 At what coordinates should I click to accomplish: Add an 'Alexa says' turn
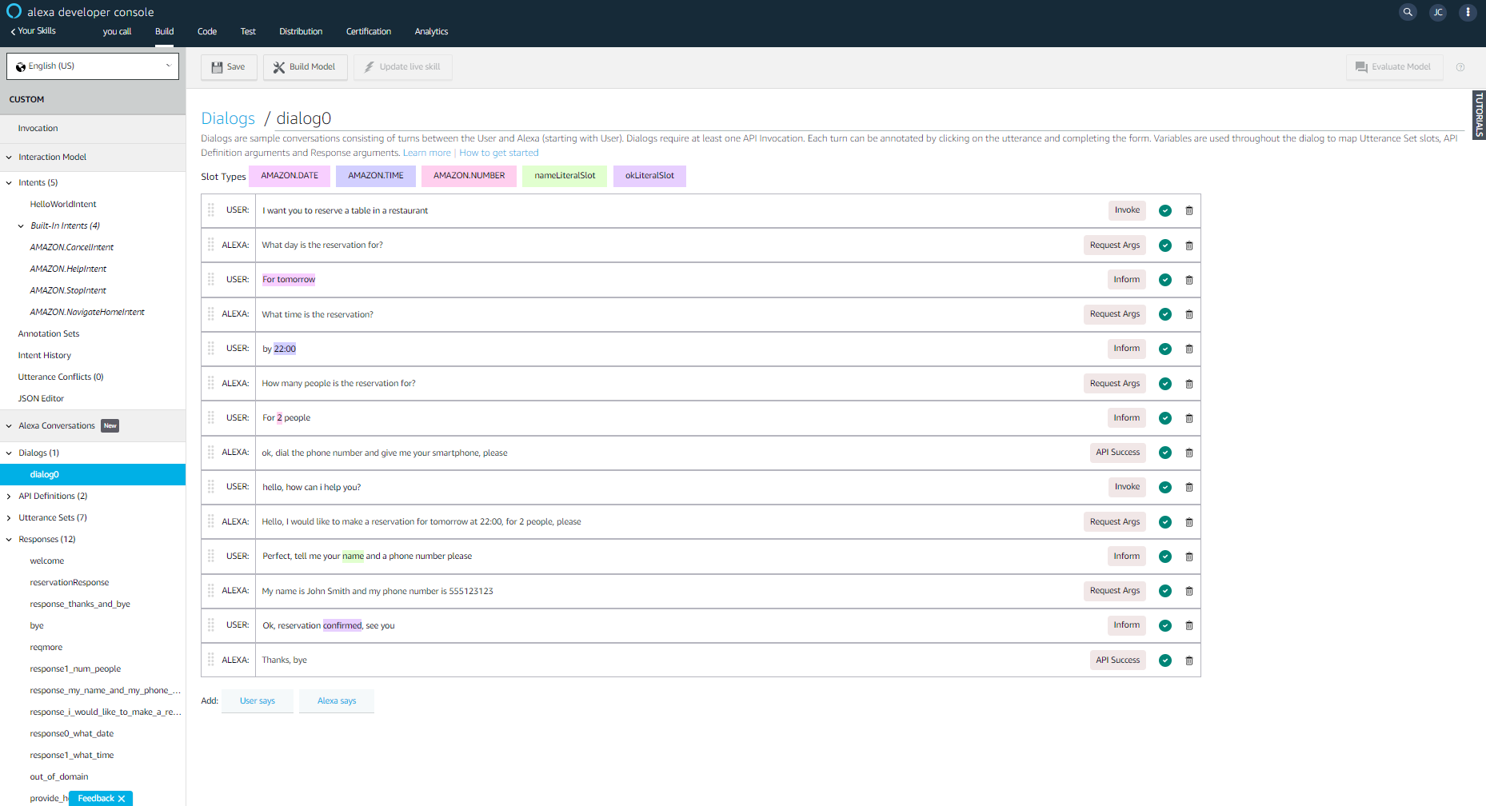(x=337, y=701)
